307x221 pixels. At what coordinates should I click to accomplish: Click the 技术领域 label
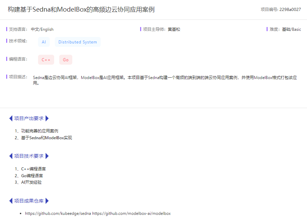[x=18, y=41]
